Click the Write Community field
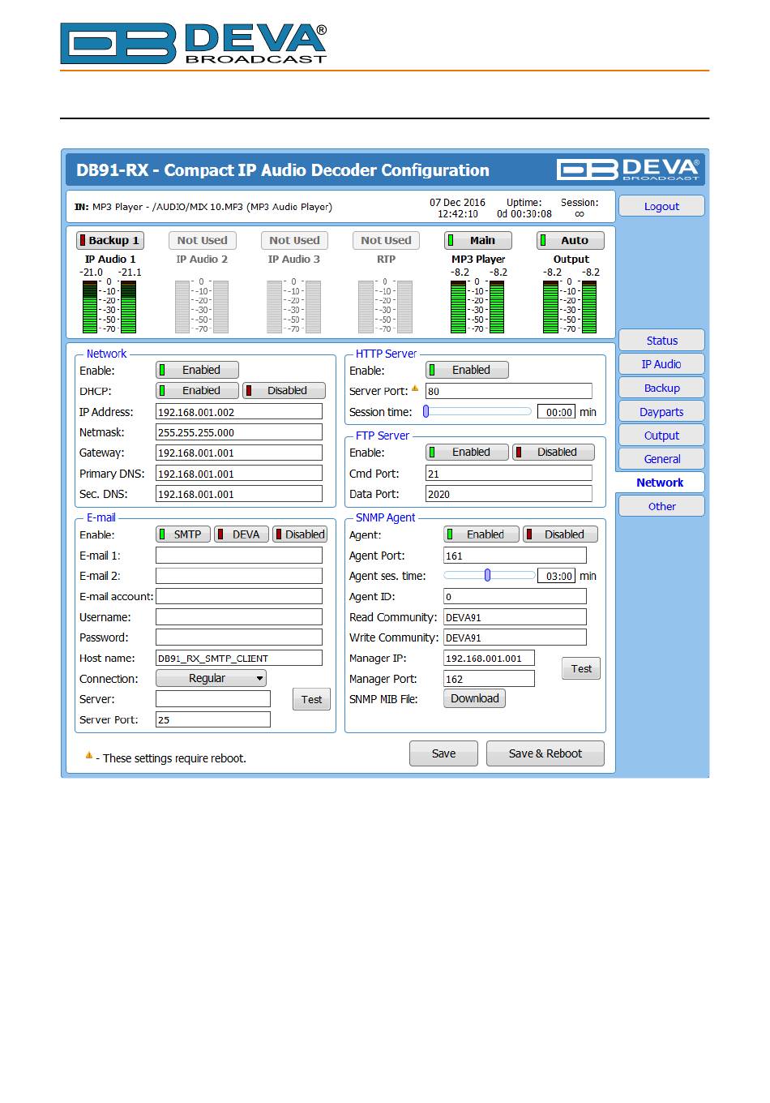 [515, 637]
